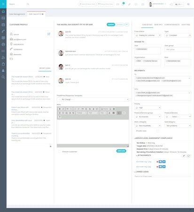Viewport: 194px width, 212px height.
Task: Click the Search field in the top bar
Action: pos(17,4)
